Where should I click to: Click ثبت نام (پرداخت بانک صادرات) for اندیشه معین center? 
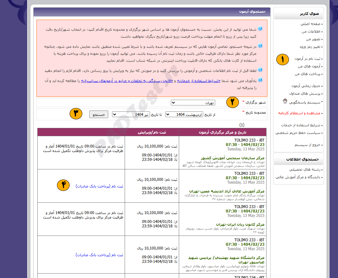(x=99, y=186)
